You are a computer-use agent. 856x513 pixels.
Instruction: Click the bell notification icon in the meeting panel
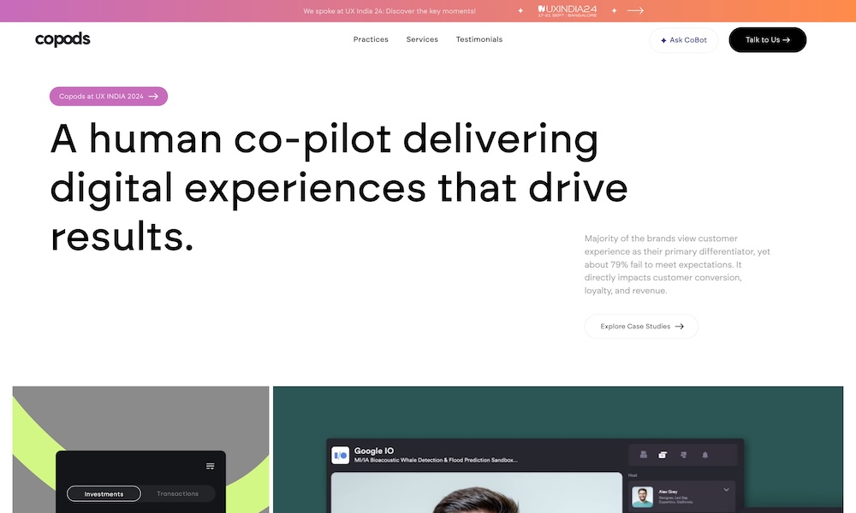click(705, 455)
